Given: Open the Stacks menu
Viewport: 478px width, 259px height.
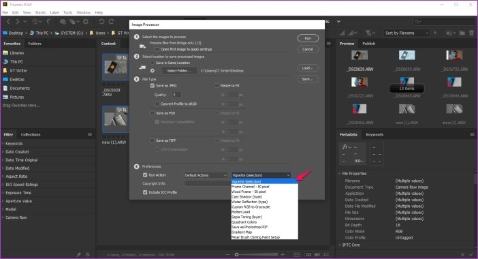Looking at the screenshot, I should click(40, 12).
